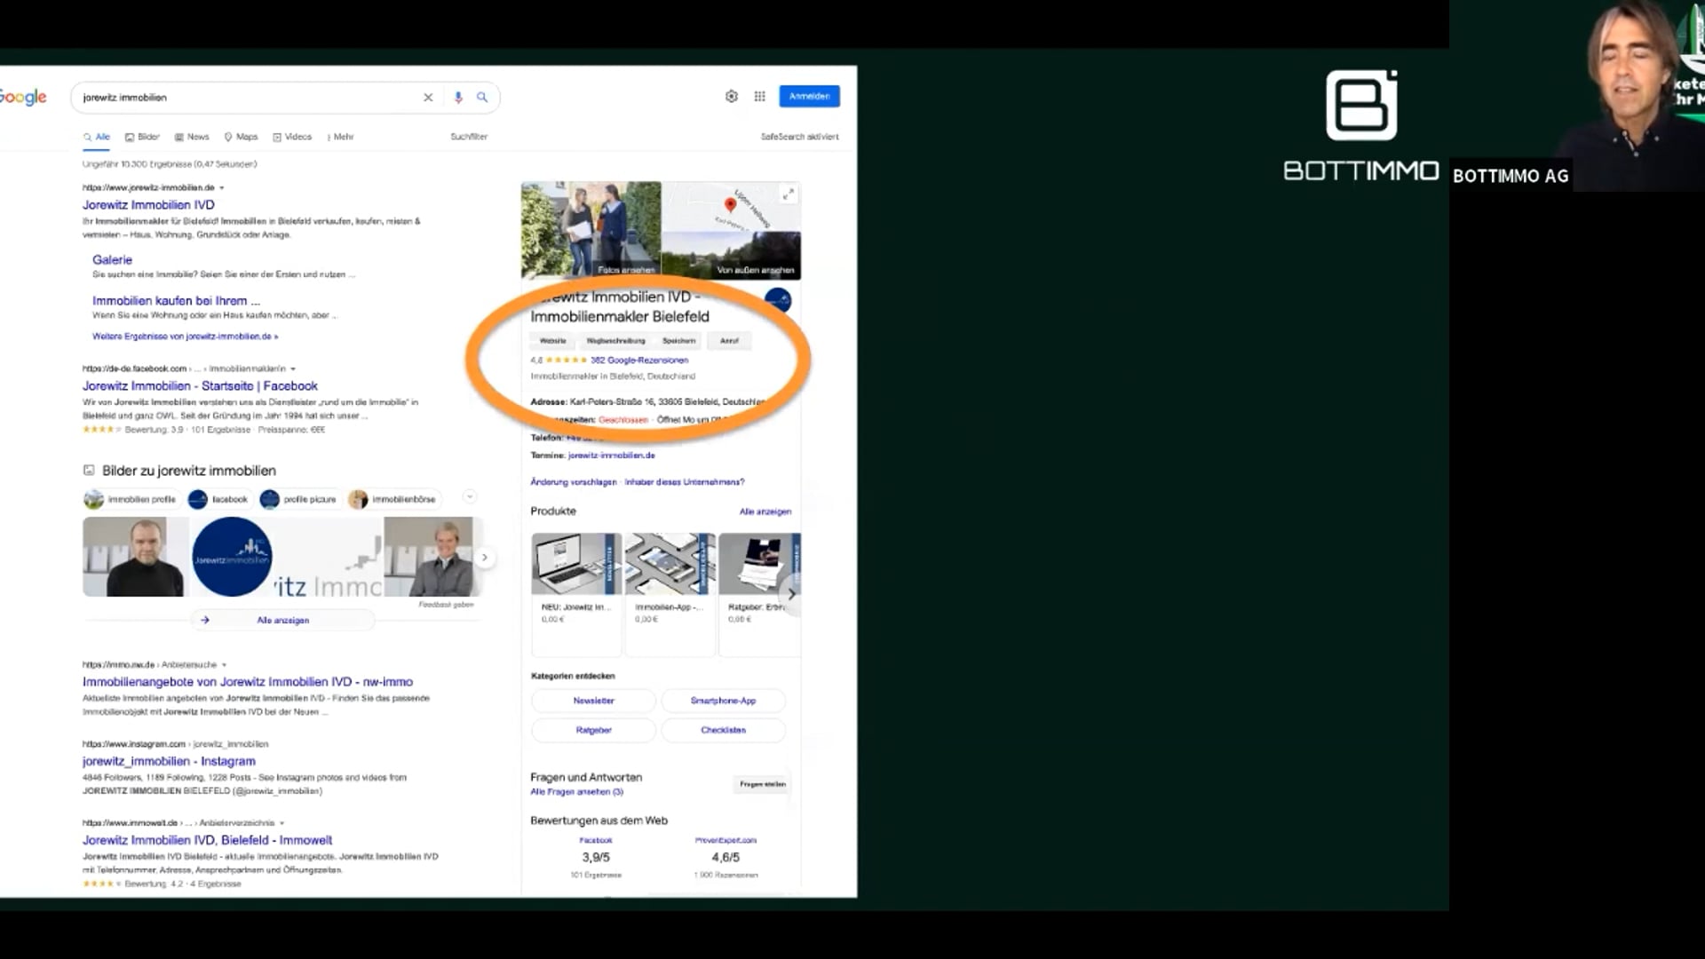Clear the search box with the X icon

pyautogui.click(x=428, y=98)
